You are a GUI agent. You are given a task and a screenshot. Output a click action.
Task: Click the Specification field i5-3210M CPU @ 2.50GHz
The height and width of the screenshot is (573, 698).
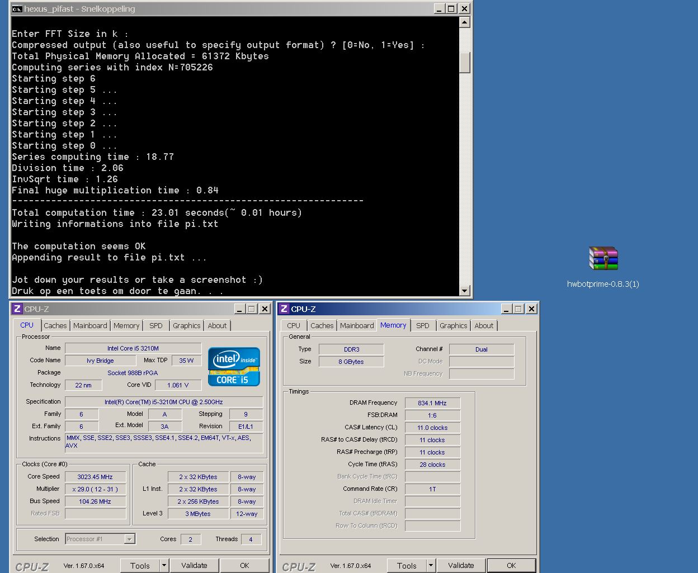tap(164, 402)
